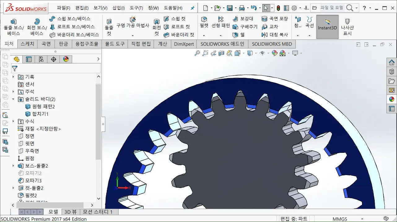The image size is (397, 222).
Task: Pick the 바운더리 보스/베이스 tool
Action: [x=74, y=35]
